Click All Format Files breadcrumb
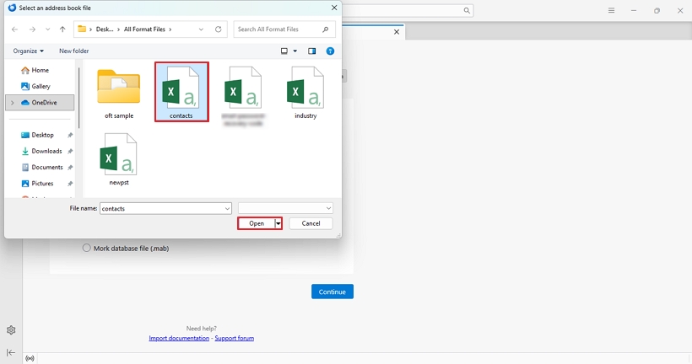 (x=144, y=29)
